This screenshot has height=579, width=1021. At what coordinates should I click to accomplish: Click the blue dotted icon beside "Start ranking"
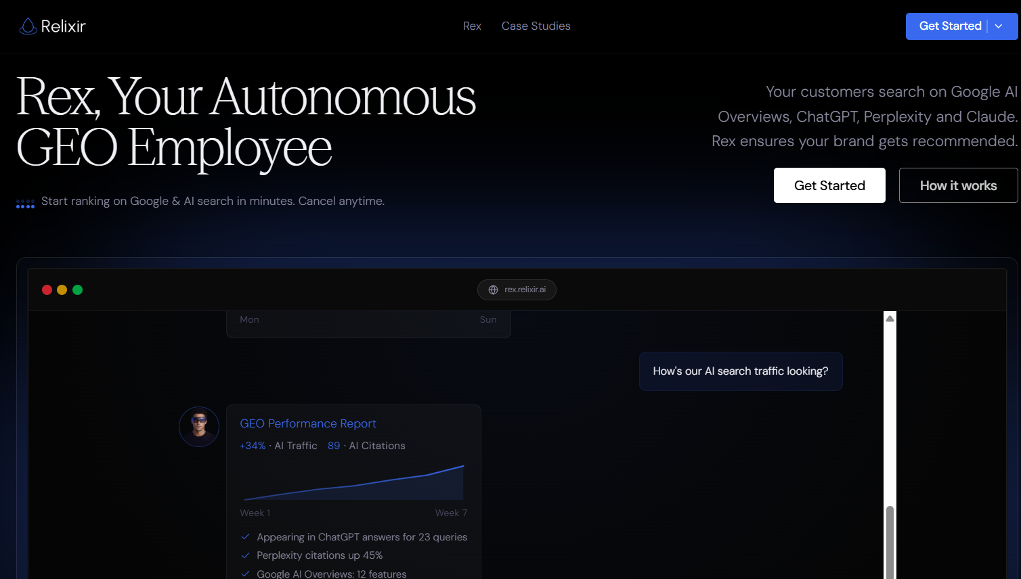click(25, 204)
